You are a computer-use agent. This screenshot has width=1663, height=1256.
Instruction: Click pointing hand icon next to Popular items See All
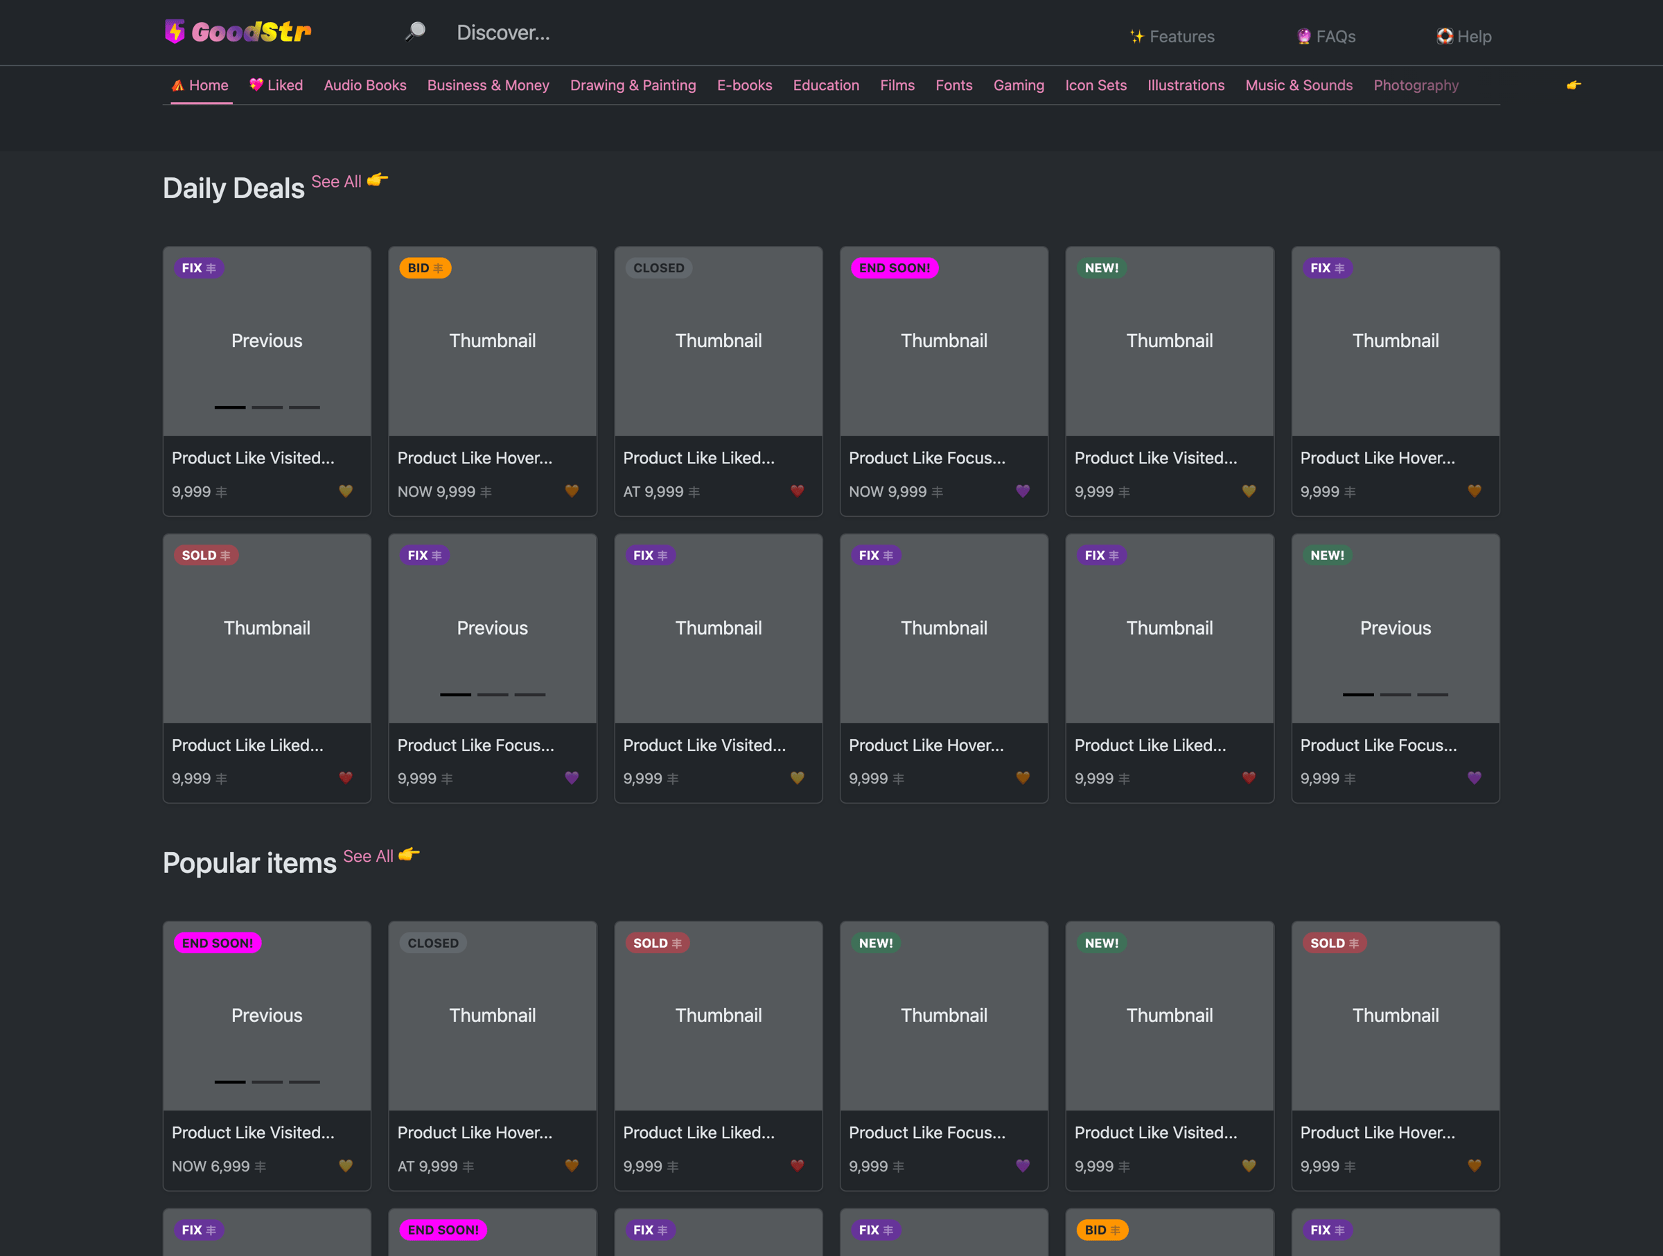409,855
